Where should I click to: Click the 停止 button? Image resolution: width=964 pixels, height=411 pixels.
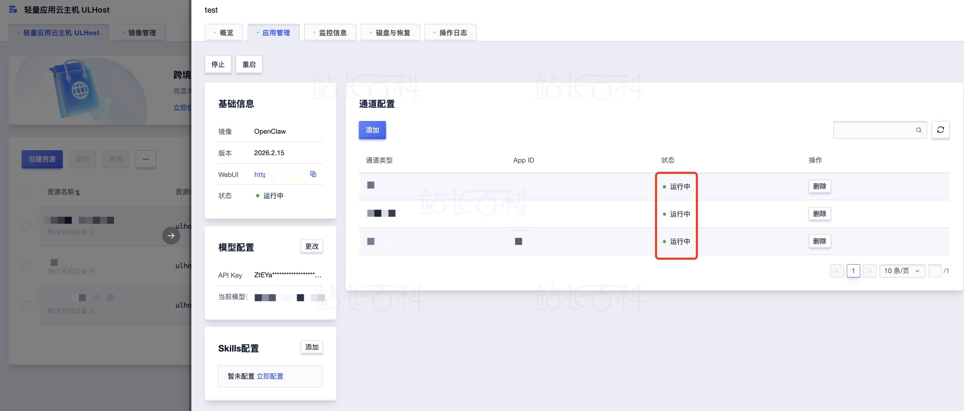coord(218,64)
